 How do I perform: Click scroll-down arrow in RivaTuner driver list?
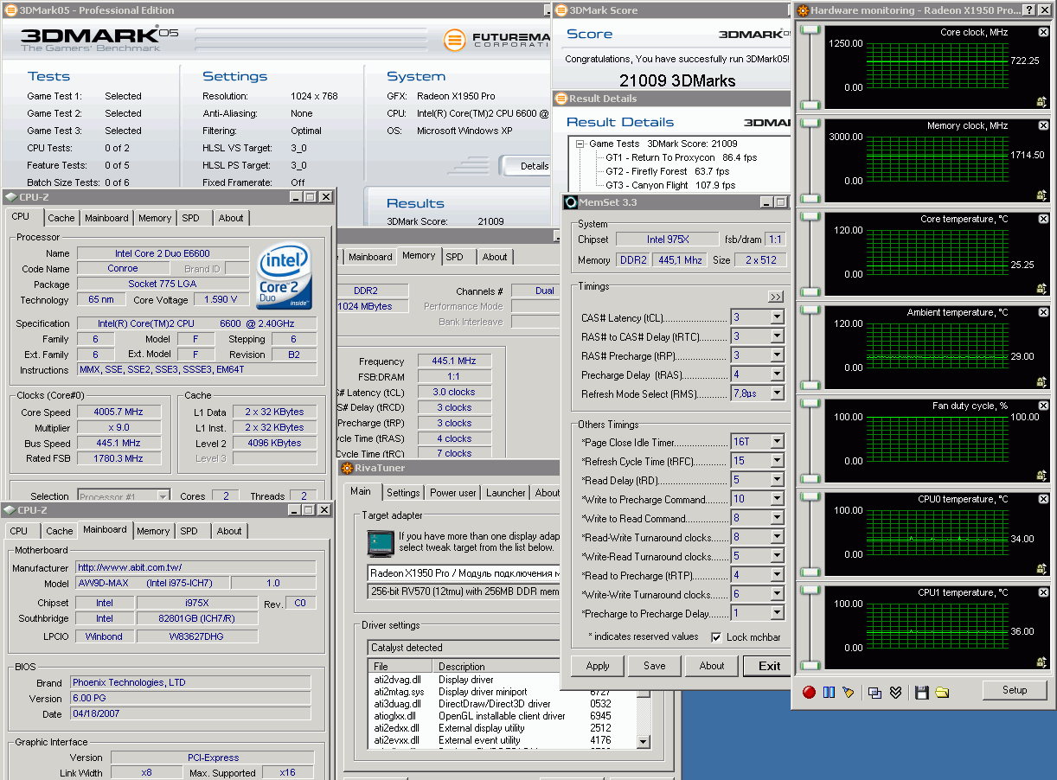643,741
